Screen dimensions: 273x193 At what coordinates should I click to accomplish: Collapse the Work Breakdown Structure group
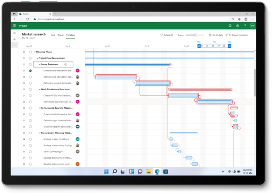click(40, 89)
